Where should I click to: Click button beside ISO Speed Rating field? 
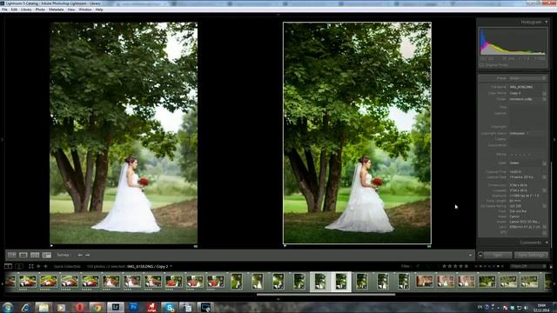[544, 206]
